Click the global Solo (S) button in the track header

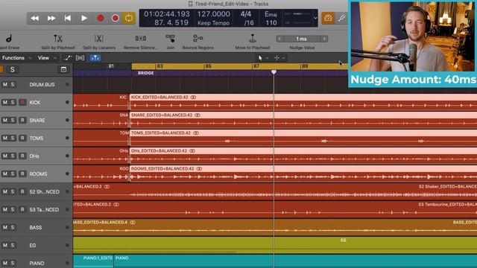[12, 69]
